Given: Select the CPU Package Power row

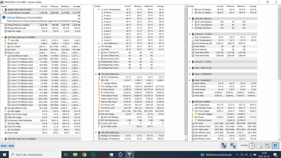Looking at the screenshot, I should click(131, 86).
